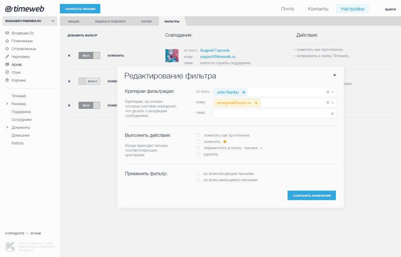The width and height of the screenshot is (401, 257).
Task: Open the support@timeweb.ru link
Action: click(218, 57)
